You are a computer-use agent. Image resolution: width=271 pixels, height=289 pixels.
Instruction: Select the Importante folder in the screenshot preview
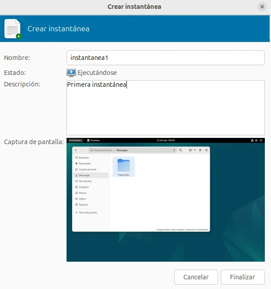tap(124, 167)
